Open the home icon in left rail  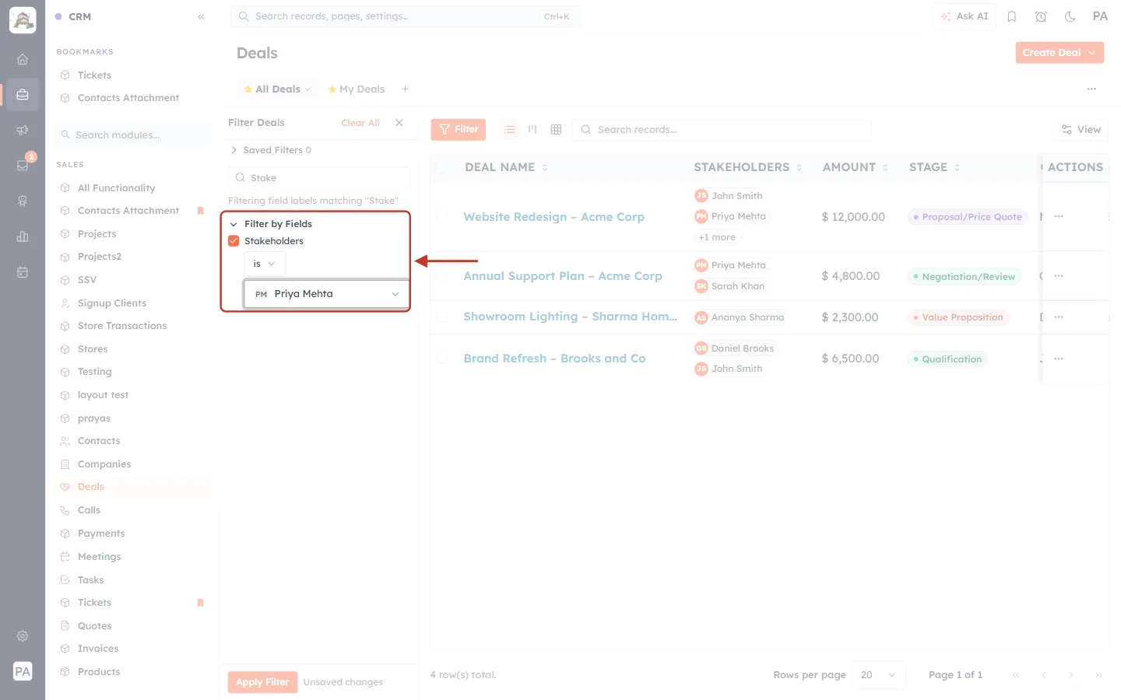pyautogui.click(x=23, y=59)
